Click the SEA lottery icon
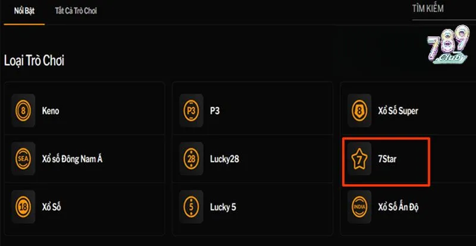This screenshot has height=246, width=476. tap(23, 160)
